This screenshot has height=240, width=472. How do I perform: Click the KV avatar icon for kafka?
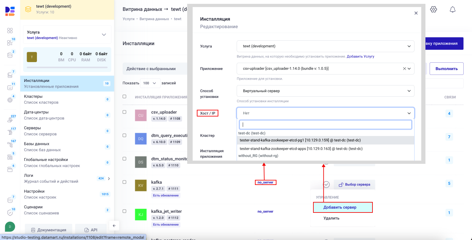141,186
